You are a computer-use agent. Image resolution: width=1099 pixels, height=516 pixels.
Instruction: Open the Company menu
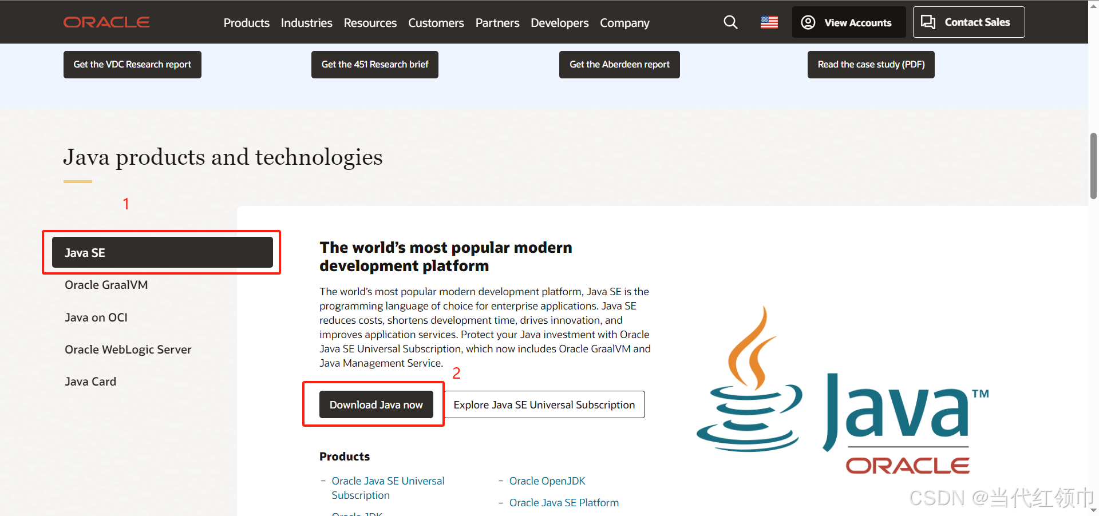(x=624, y=23)
